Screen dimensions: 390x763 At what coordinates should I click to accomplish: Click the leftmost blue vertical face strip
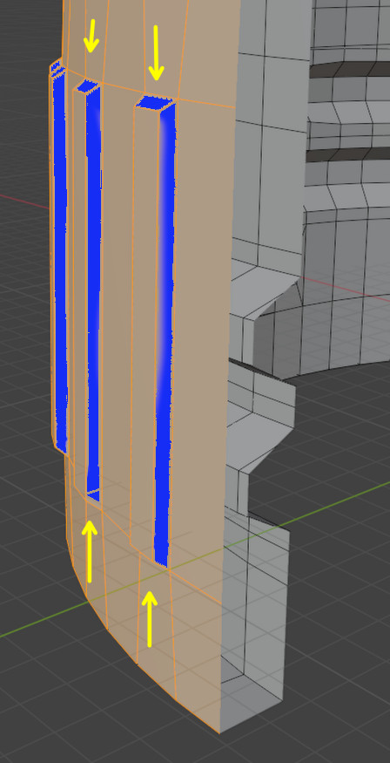pyautogui.click(x=60, y=262)
